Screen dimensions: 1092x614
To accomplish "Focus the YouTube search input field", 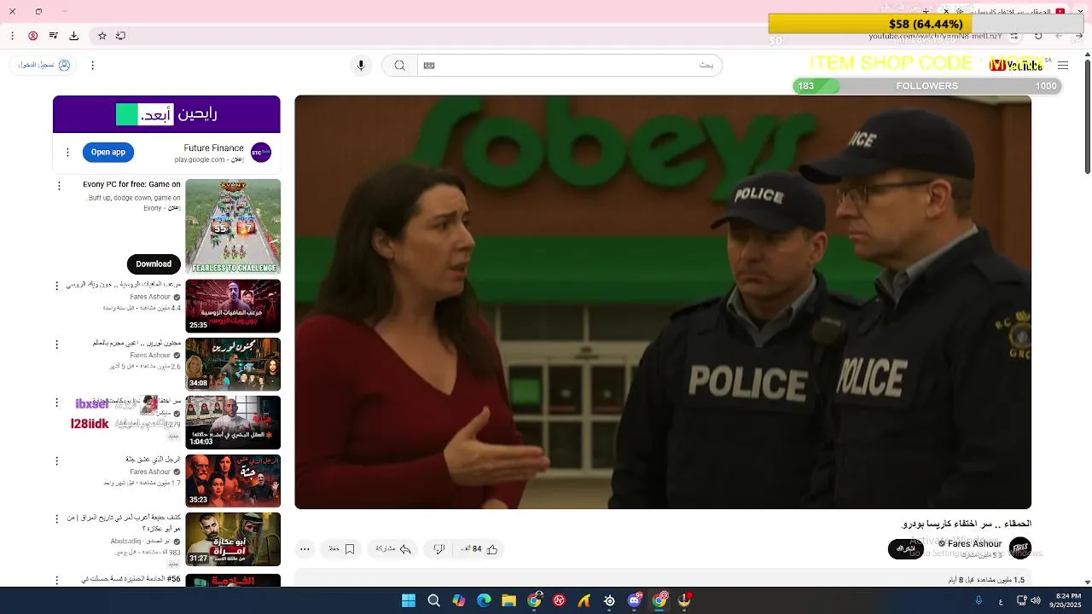I will [x=569, y=66].
